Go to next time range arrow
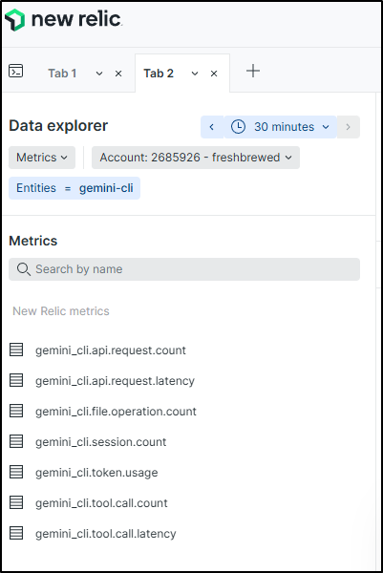 click(x=348, y=127)
